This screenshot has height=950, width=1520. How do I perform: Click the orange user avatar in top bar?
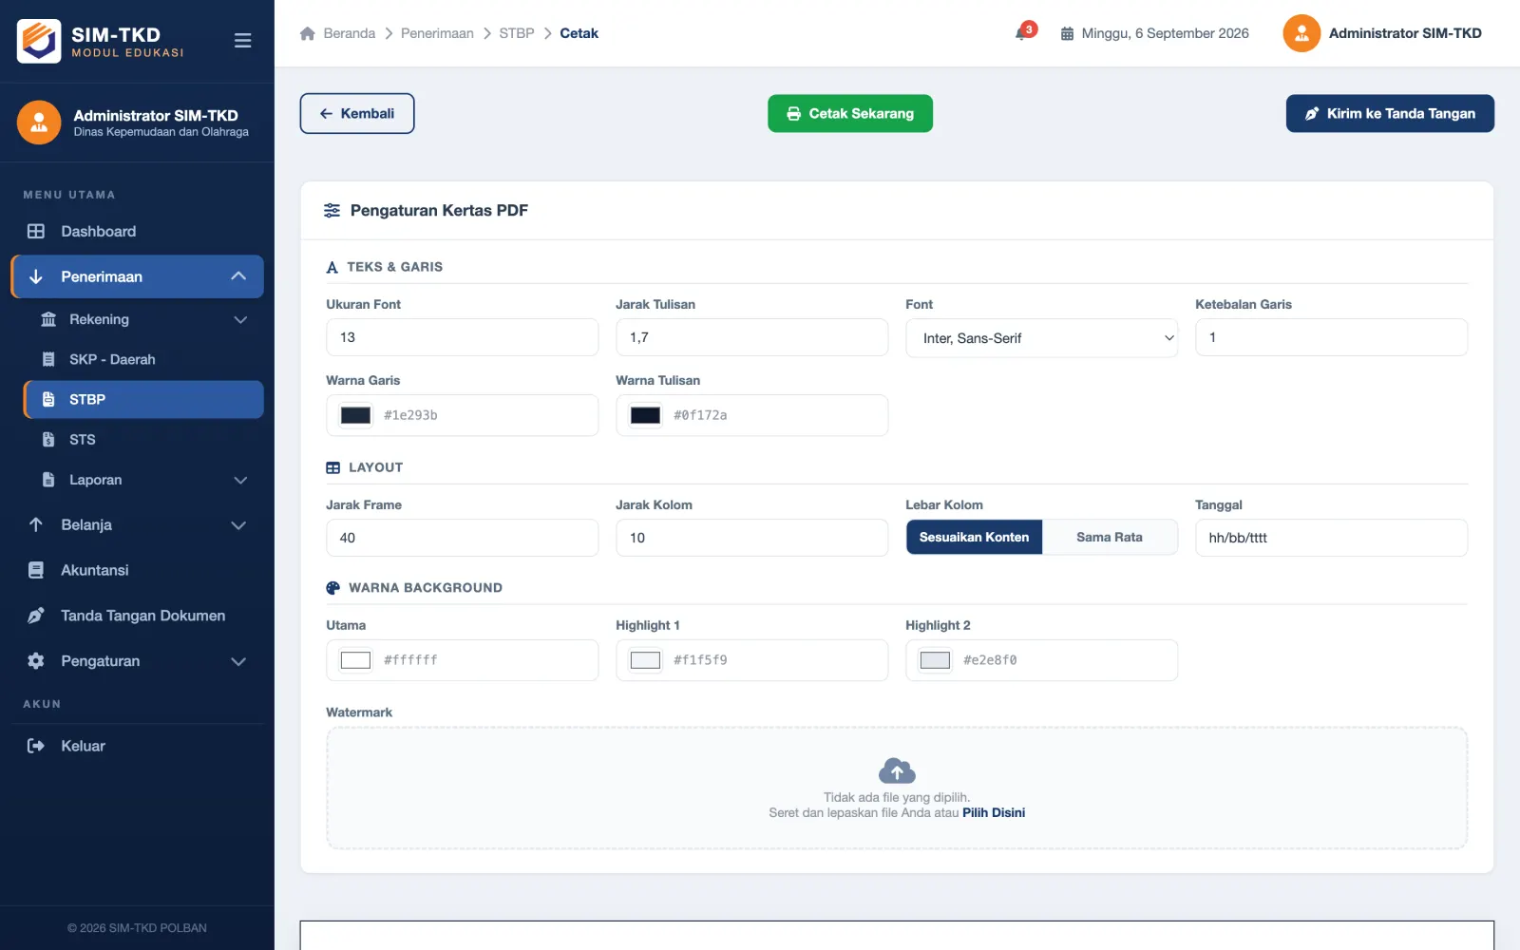pos(1301,33)
